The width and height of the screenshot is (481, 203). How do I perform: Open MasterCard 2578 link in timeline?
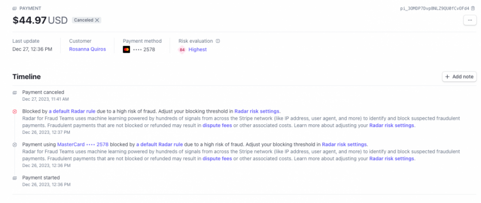[83, 144]
